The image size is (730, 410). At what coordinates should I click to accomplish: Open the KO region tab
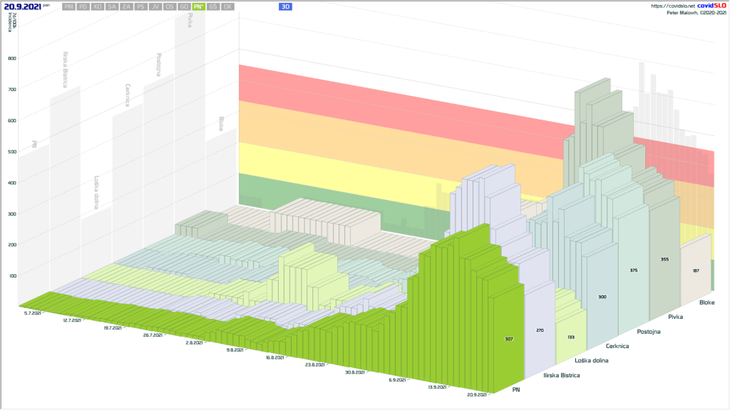click(x=98, y=6)
